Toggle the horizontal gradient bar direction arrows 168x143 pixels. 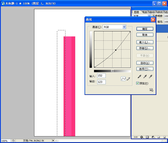click(x=112, y=71)
